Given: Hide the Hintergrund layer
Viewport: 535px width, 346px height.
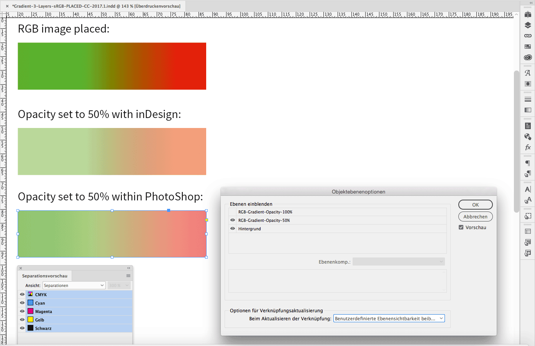Looking at the screenshot, I should click(233, 229).
